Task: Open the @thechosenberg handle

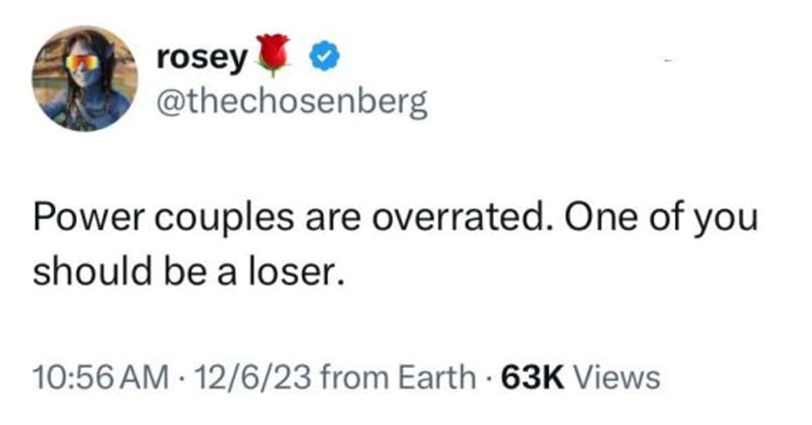Action: 292,104
